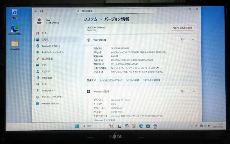Click the volume tray icon

point(205,126)
